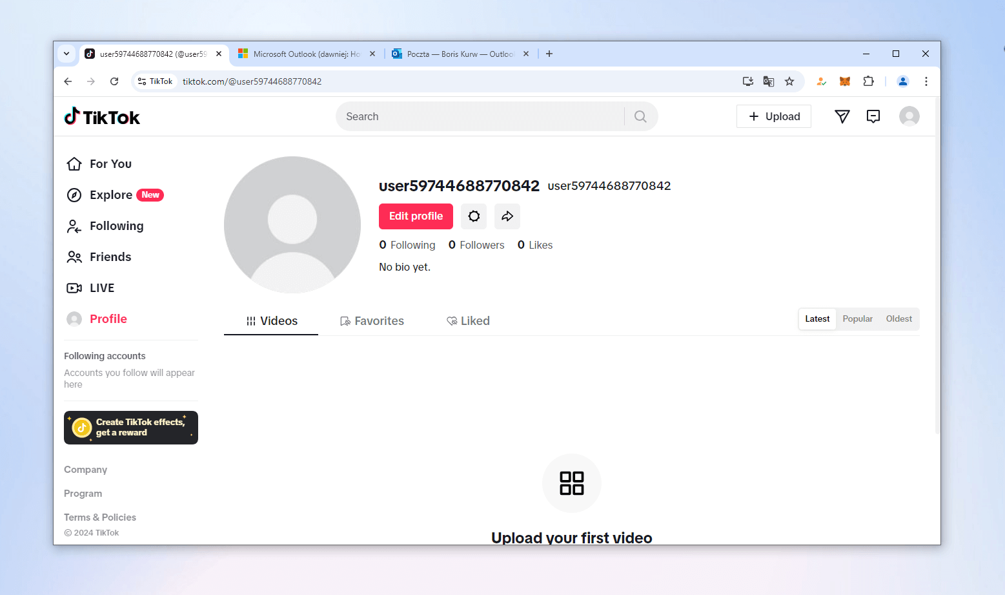The image size is (1005, 595).
Task: Open profile settings gear icon
Action: point(474,216)
